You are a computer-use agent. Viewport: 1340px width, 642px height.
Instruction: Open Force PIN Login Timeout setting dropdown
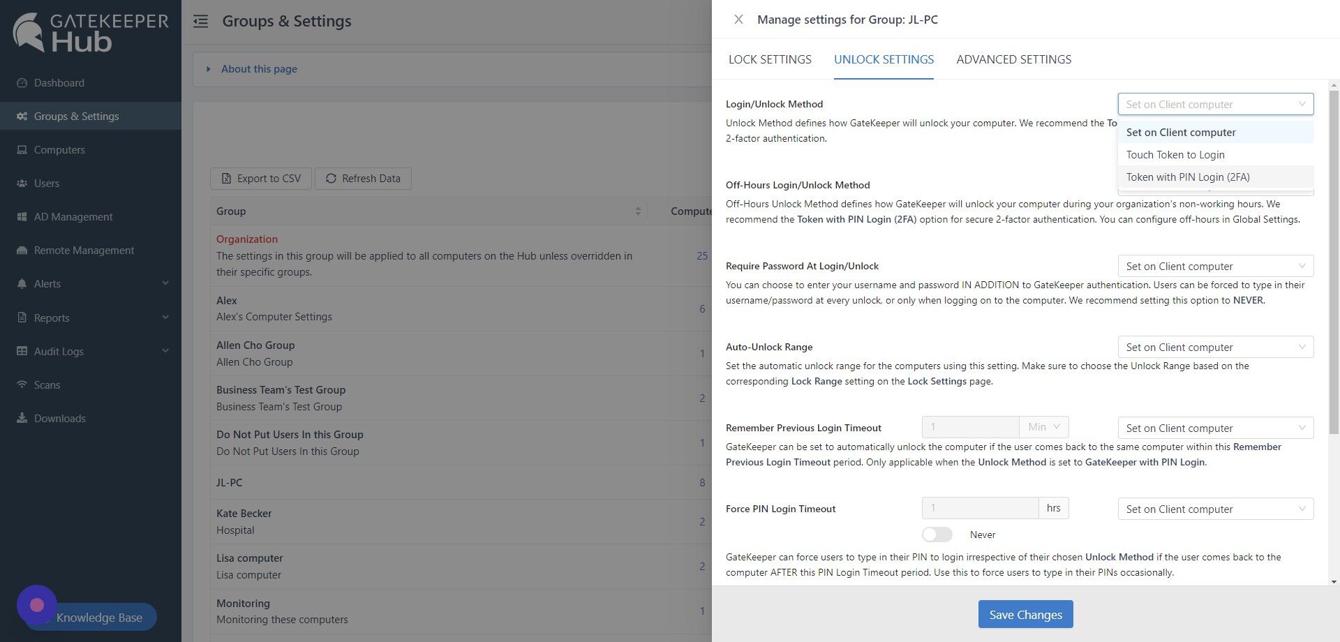coord(1215,509)
